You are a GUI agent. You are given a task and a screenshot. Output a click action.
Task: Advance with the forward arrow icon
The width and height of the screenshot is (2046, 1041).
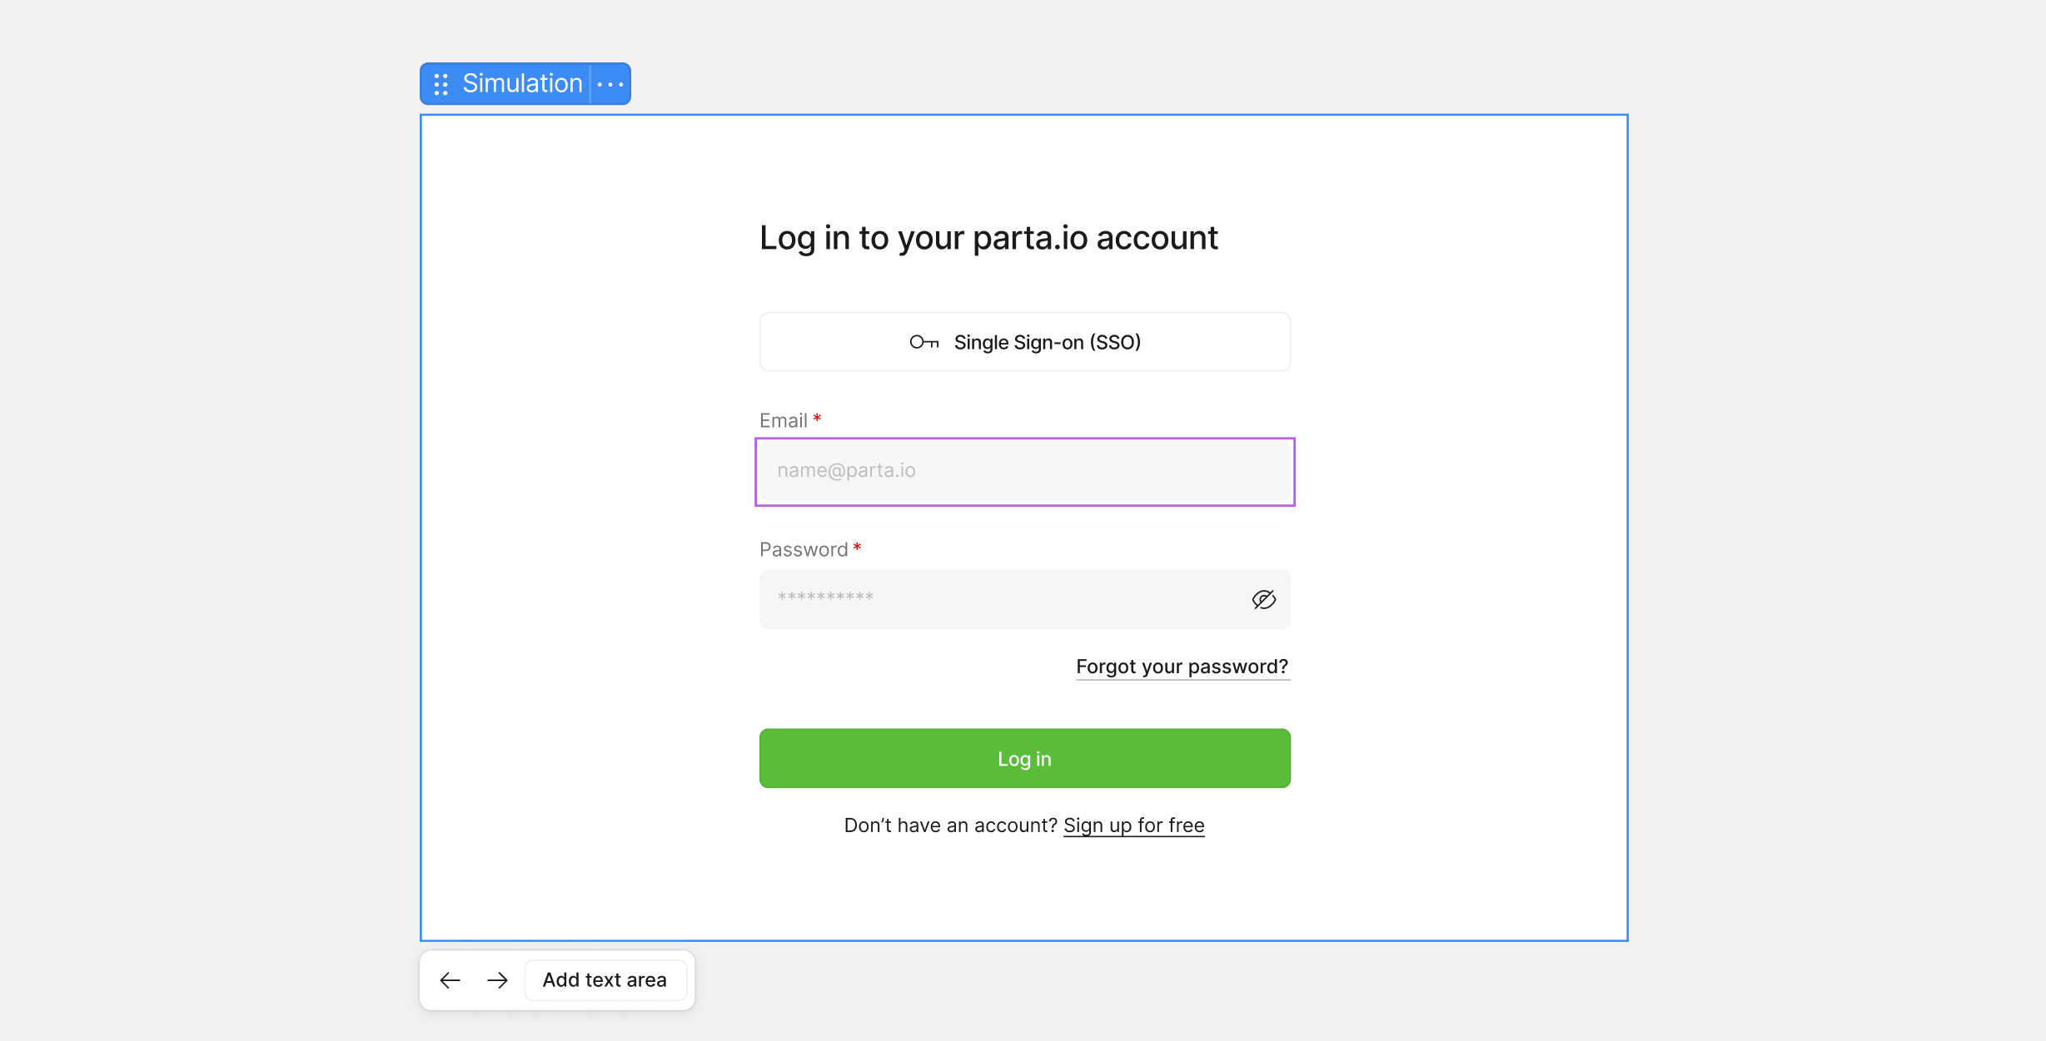(497, 980)
